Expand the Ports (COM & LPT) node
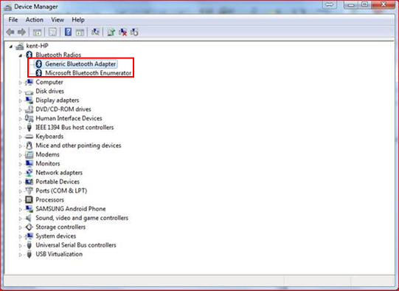The image size is (399, 291). coord(20,191)
